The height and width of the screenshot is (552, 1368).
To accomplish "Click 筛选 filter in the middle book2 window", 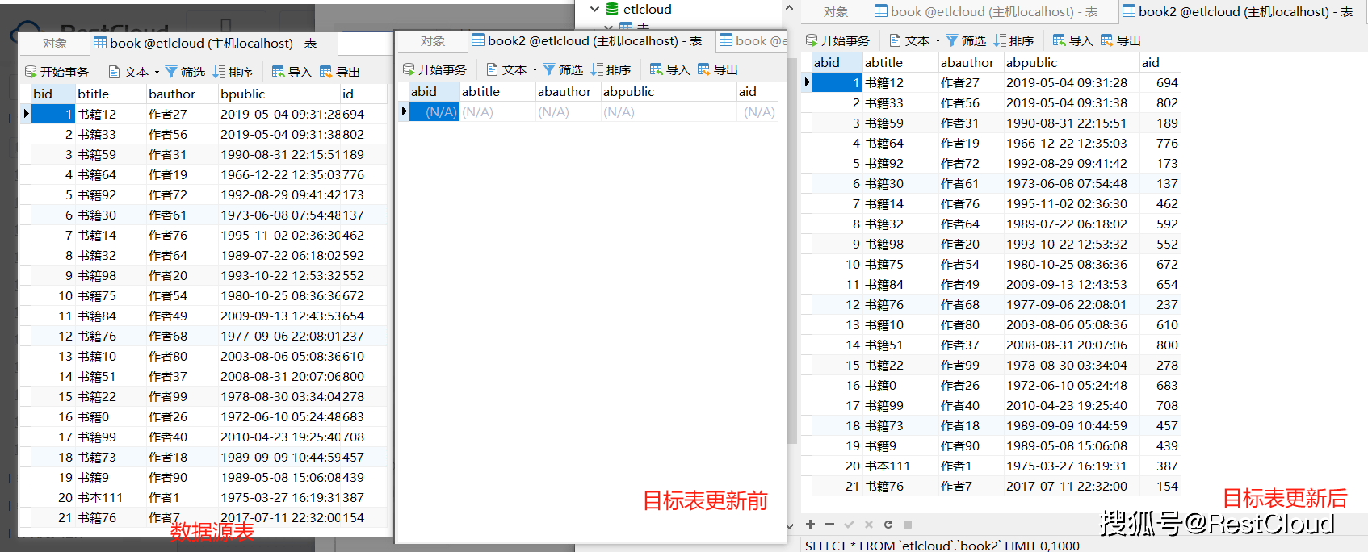I will pyautogui.click(x=562, y=69).
